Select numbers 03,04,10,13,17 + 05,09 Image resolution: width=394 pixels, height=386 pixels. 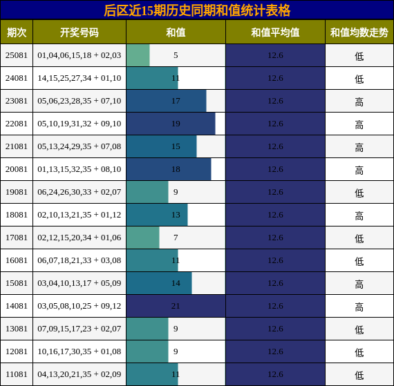tap(79, 283)
